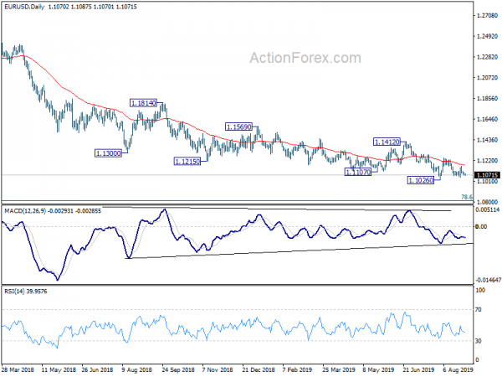Click the current price tag 1.10715

(487, 175)
